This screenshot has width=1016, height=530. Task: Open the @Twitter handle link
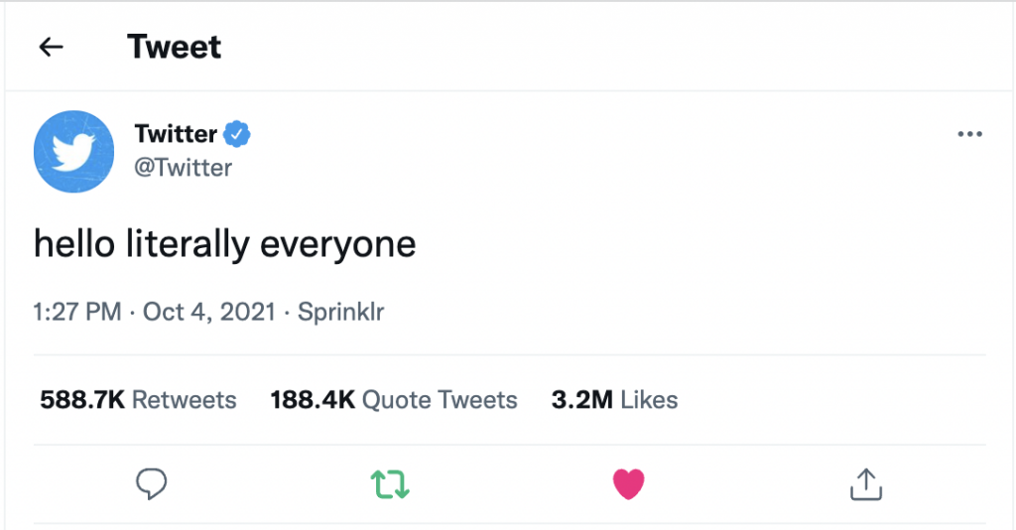[x=183, y=167]
